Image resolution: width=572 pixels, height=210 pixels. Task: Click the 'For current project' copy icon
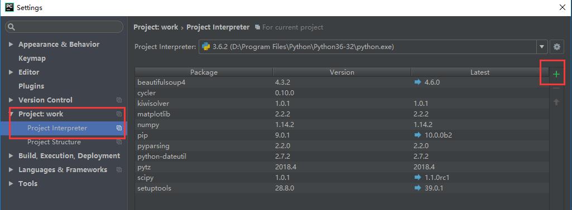258,27
